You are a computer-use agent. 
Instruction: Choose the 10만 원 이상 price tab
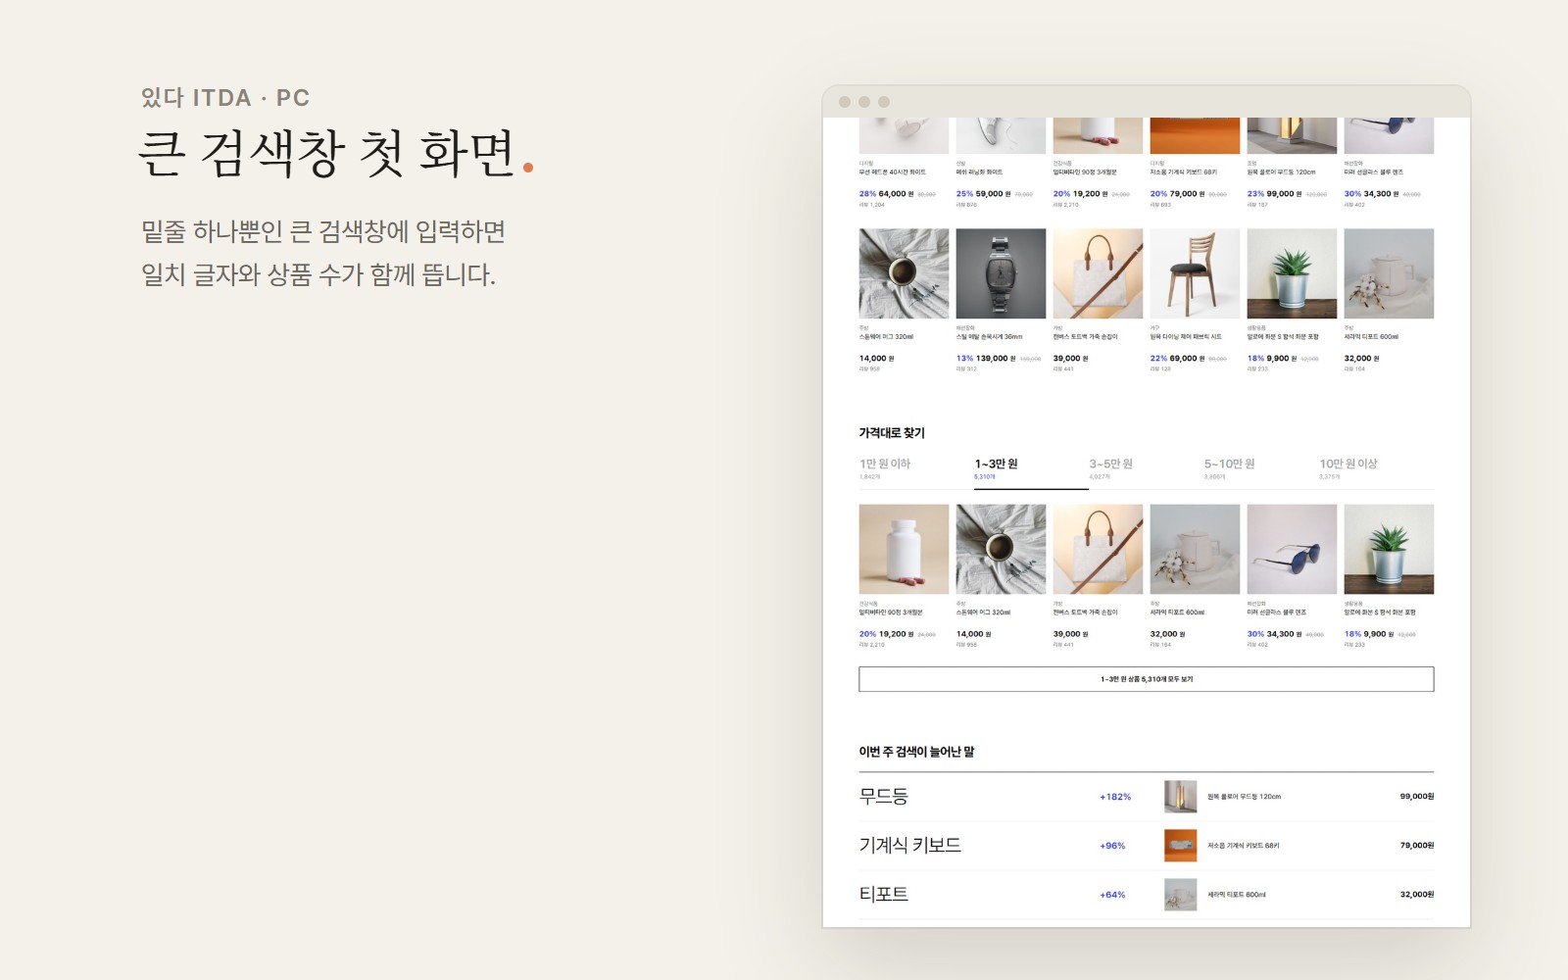[1376, 468]
